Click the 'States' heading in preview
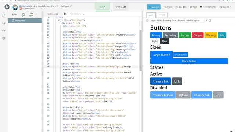The height and width of the screenshot is (132, 235). pos(157,67)
